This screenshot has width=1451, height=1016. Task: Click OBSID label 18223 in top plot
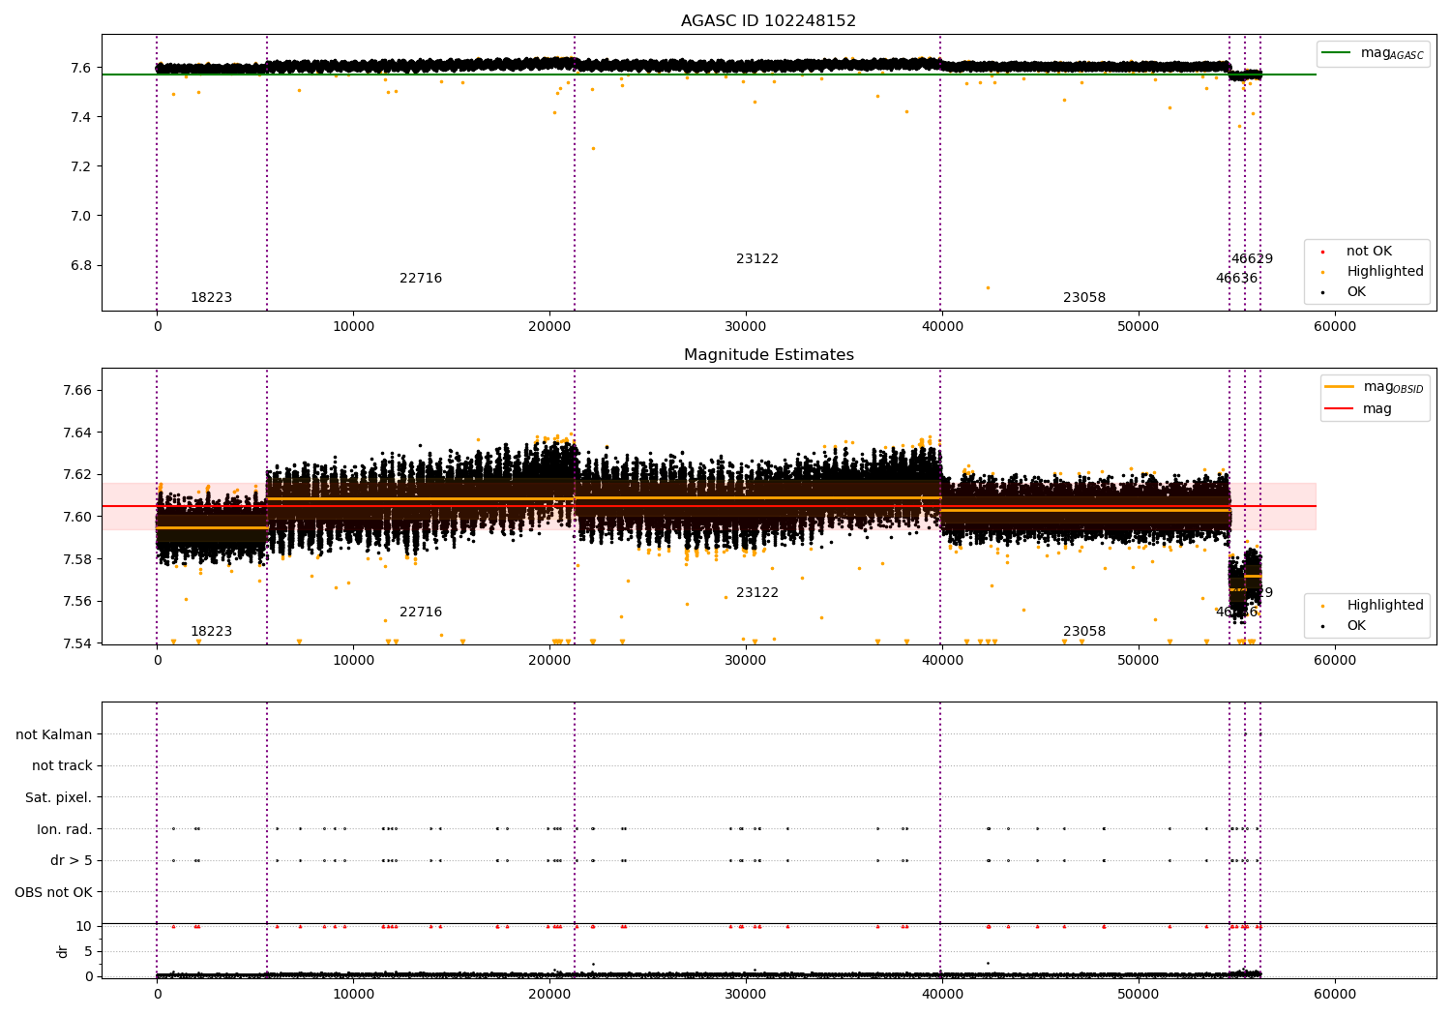(211, 298)
